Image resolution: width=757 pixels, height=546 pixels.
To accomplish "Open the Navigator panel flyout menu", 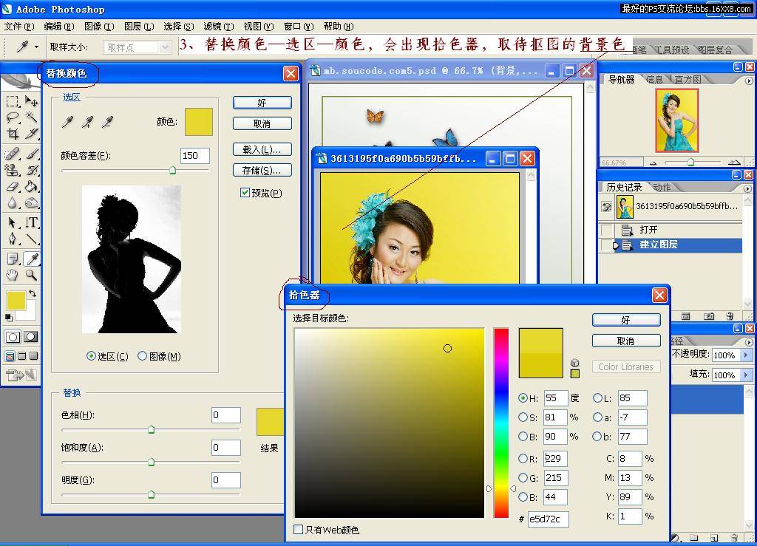I will 748,81.
